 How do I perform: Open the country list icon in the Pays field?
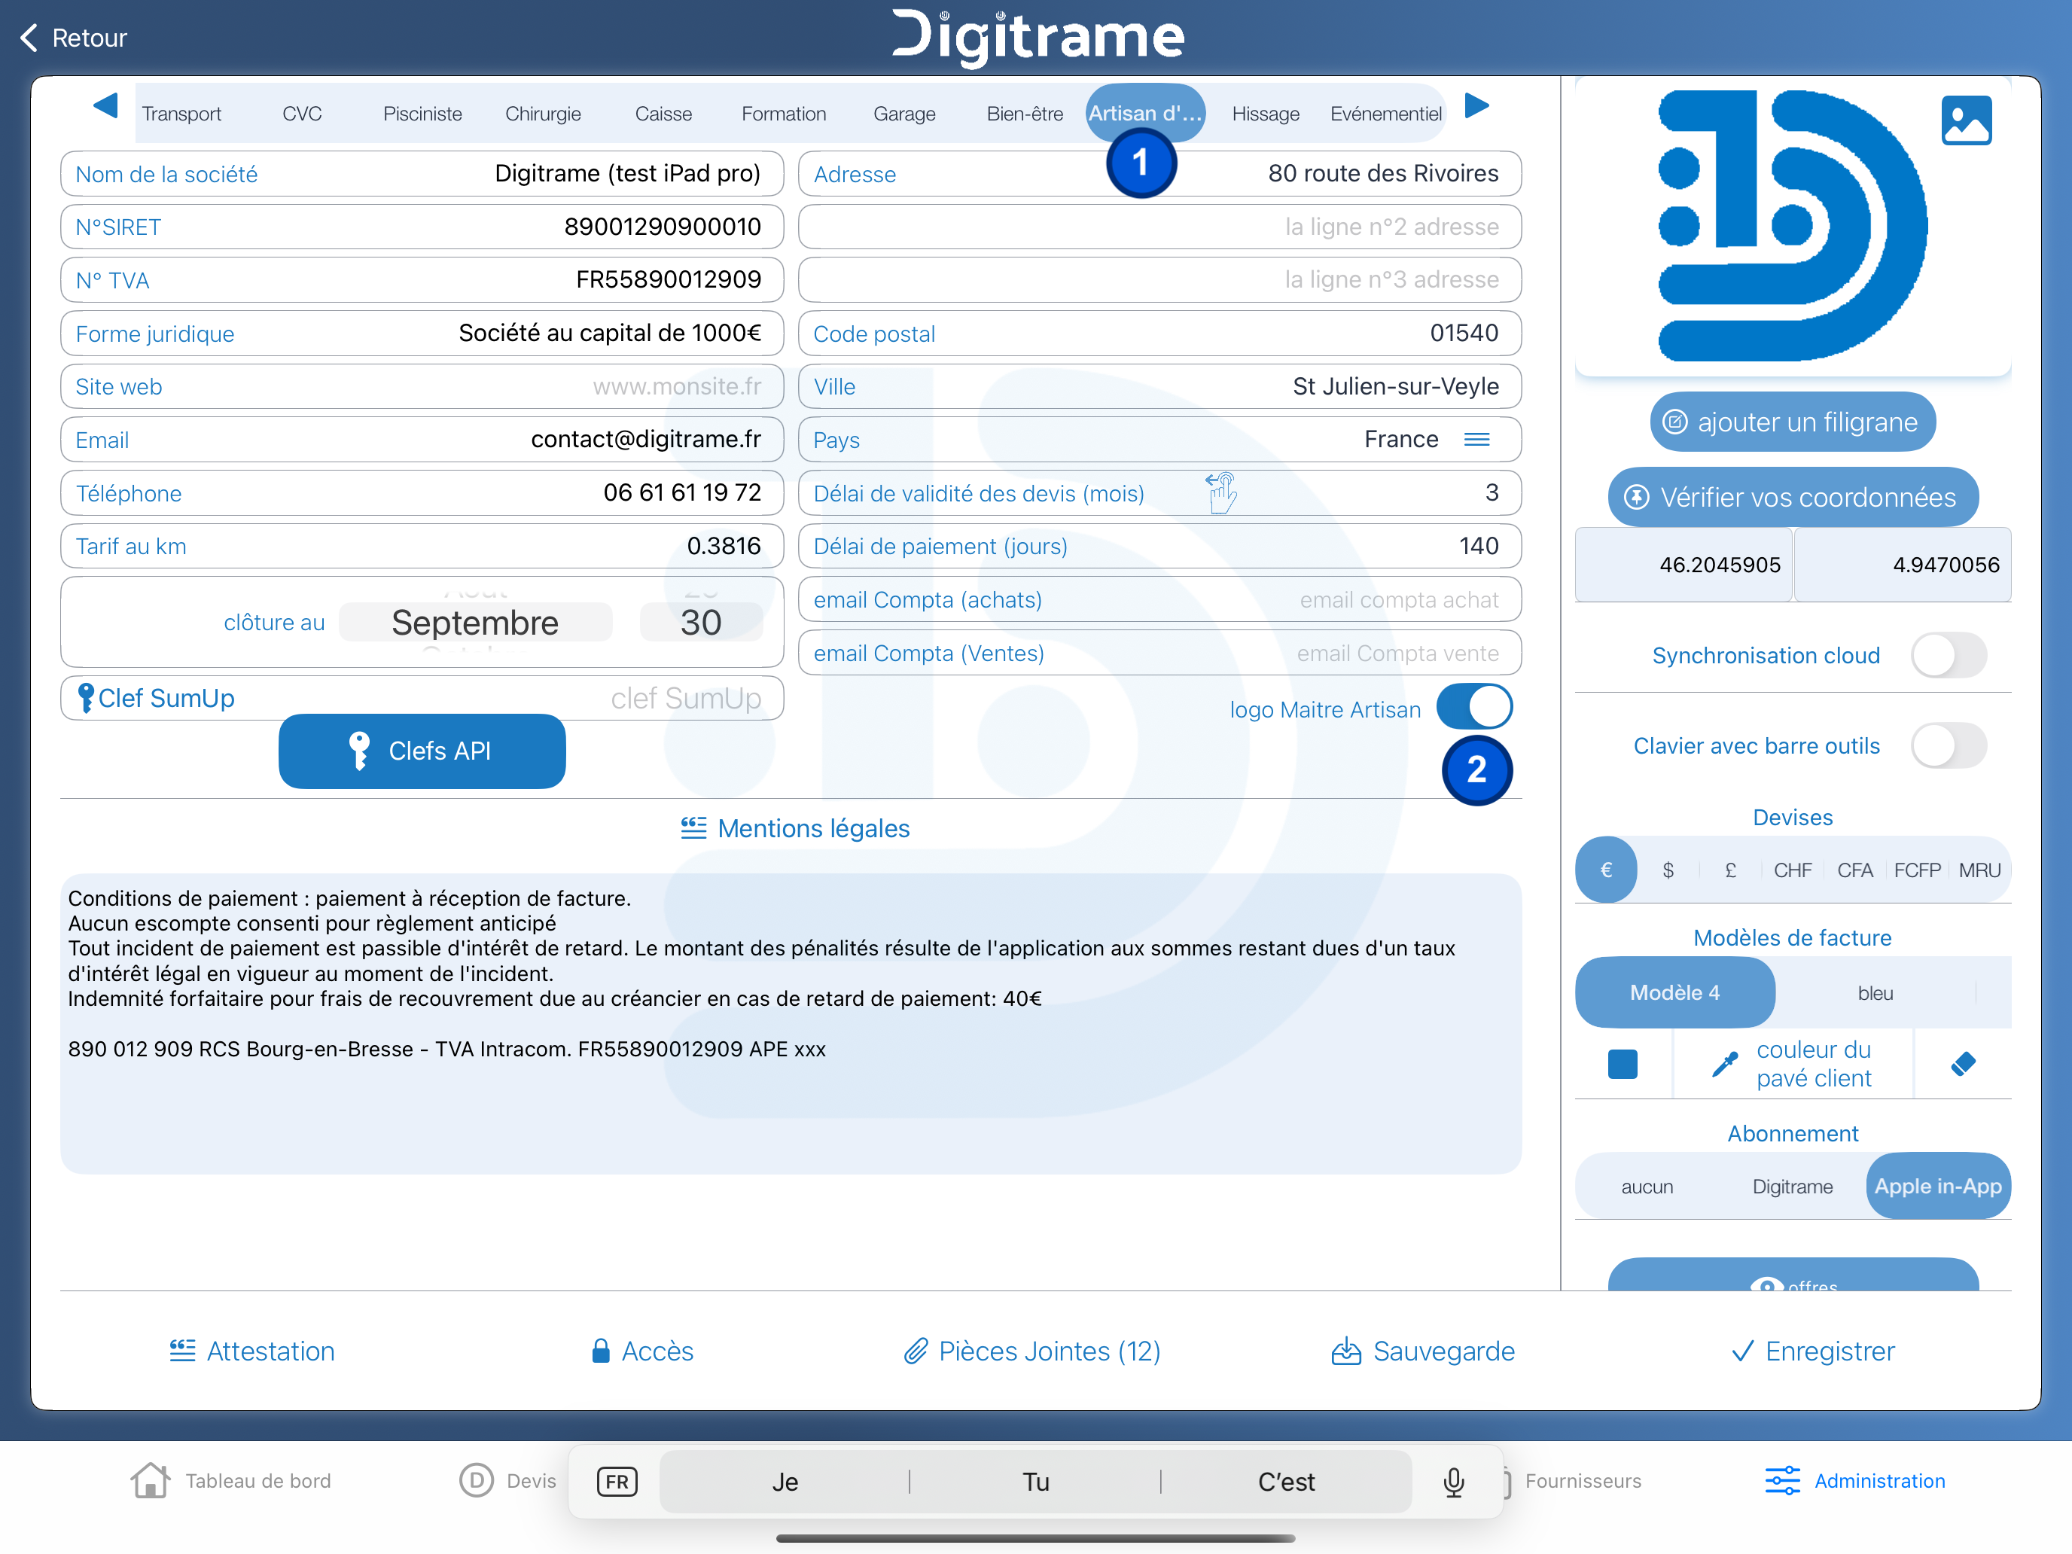pyautogui.click(x=1477, y=439)
